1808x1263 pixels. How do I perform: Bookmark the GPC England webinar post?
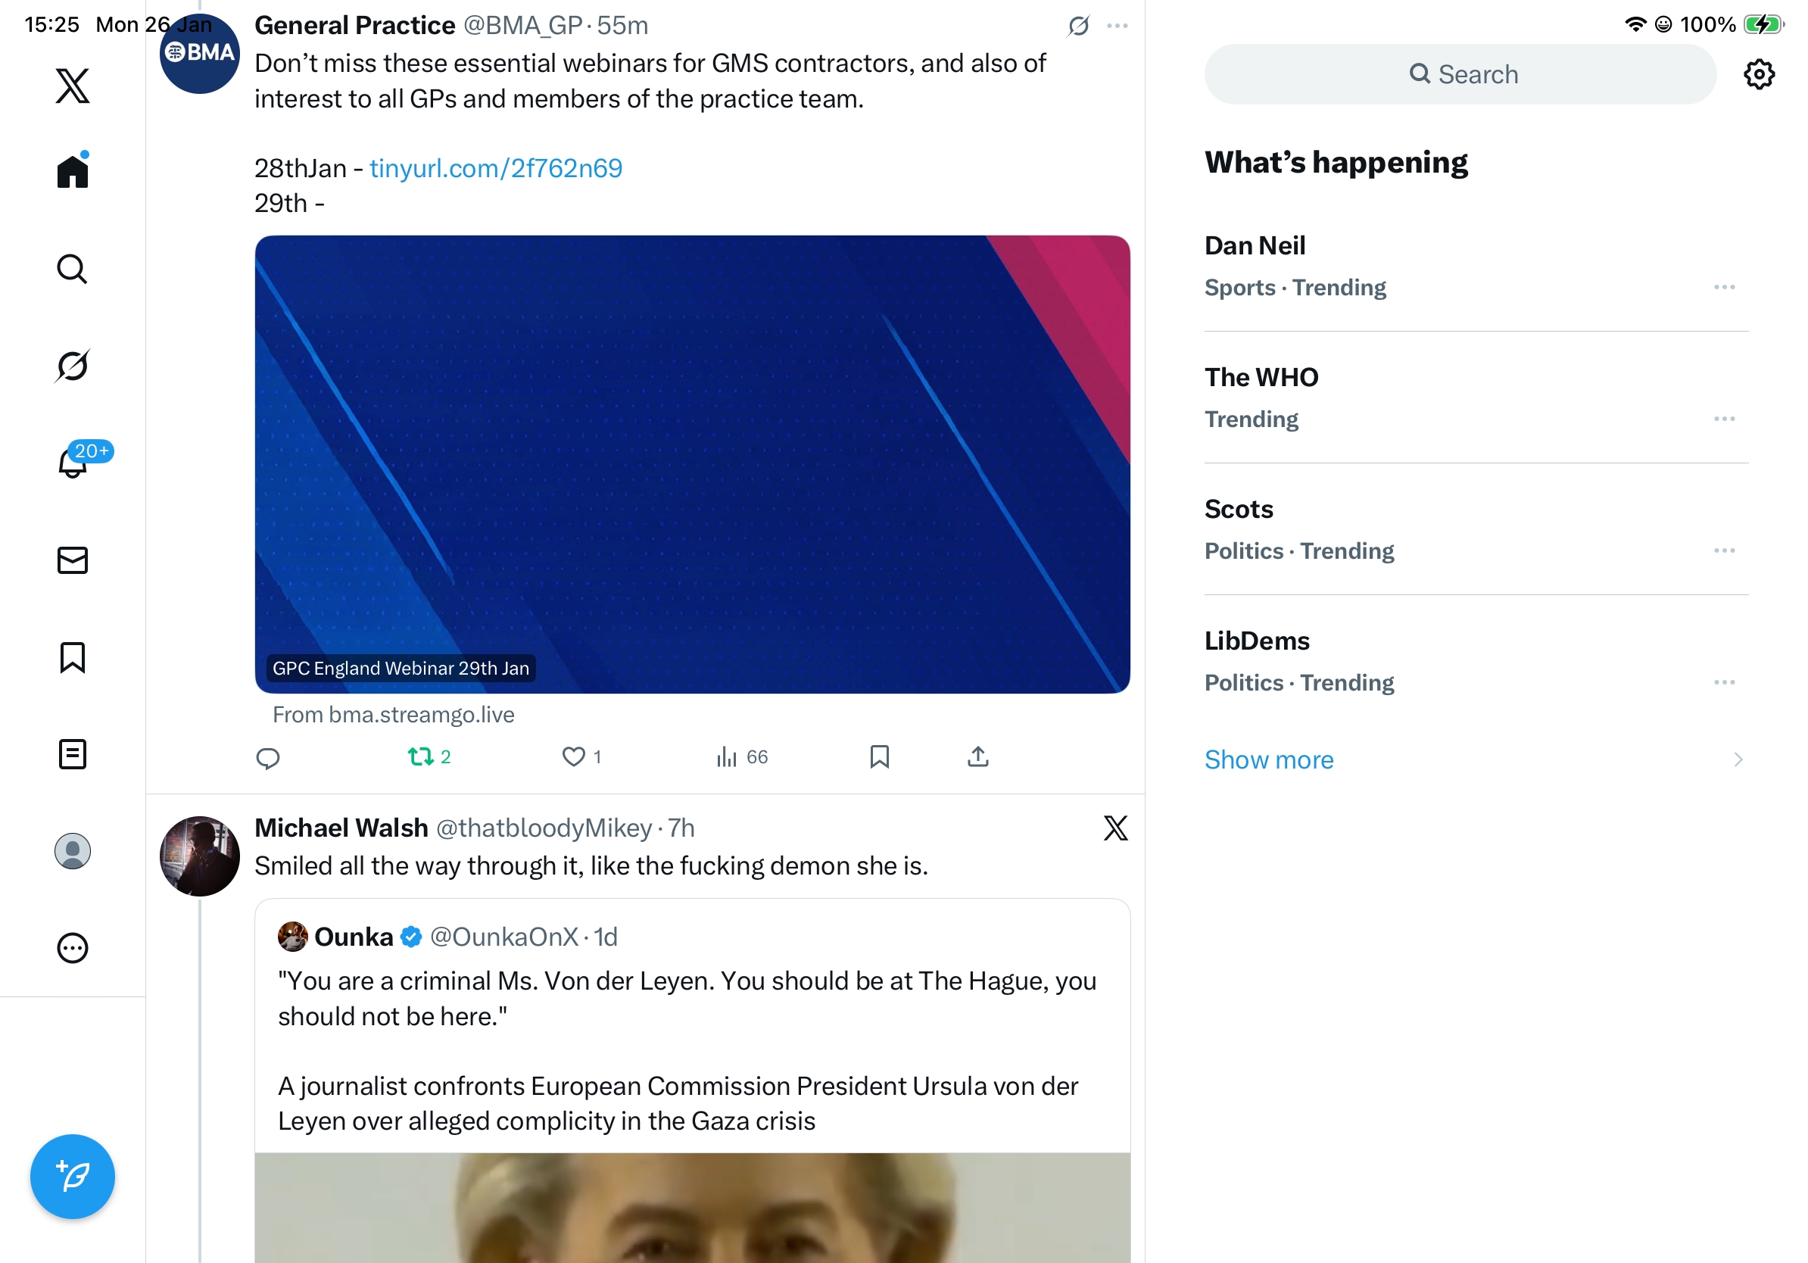pos(880,757)
